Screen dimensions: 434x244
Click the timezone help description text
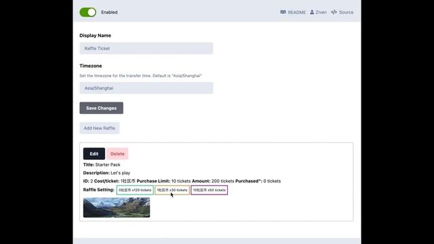(x=140, y=75)
